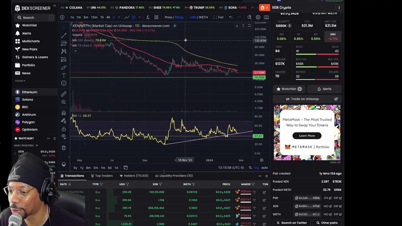Open the Transactions tab
Screen dimensions: 402x226
click(x=72, y=176)
